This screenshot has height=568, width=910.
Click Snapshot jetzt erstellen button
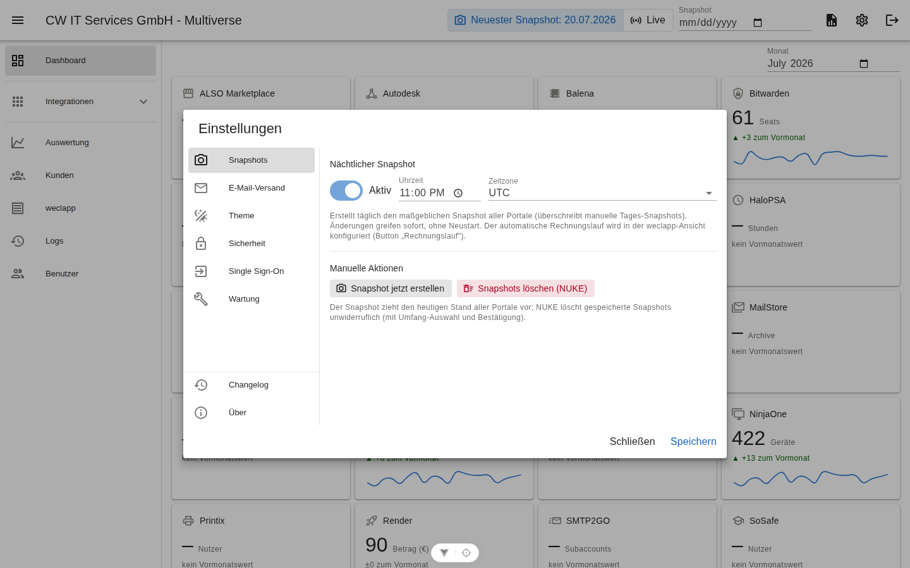coord(391,288)
